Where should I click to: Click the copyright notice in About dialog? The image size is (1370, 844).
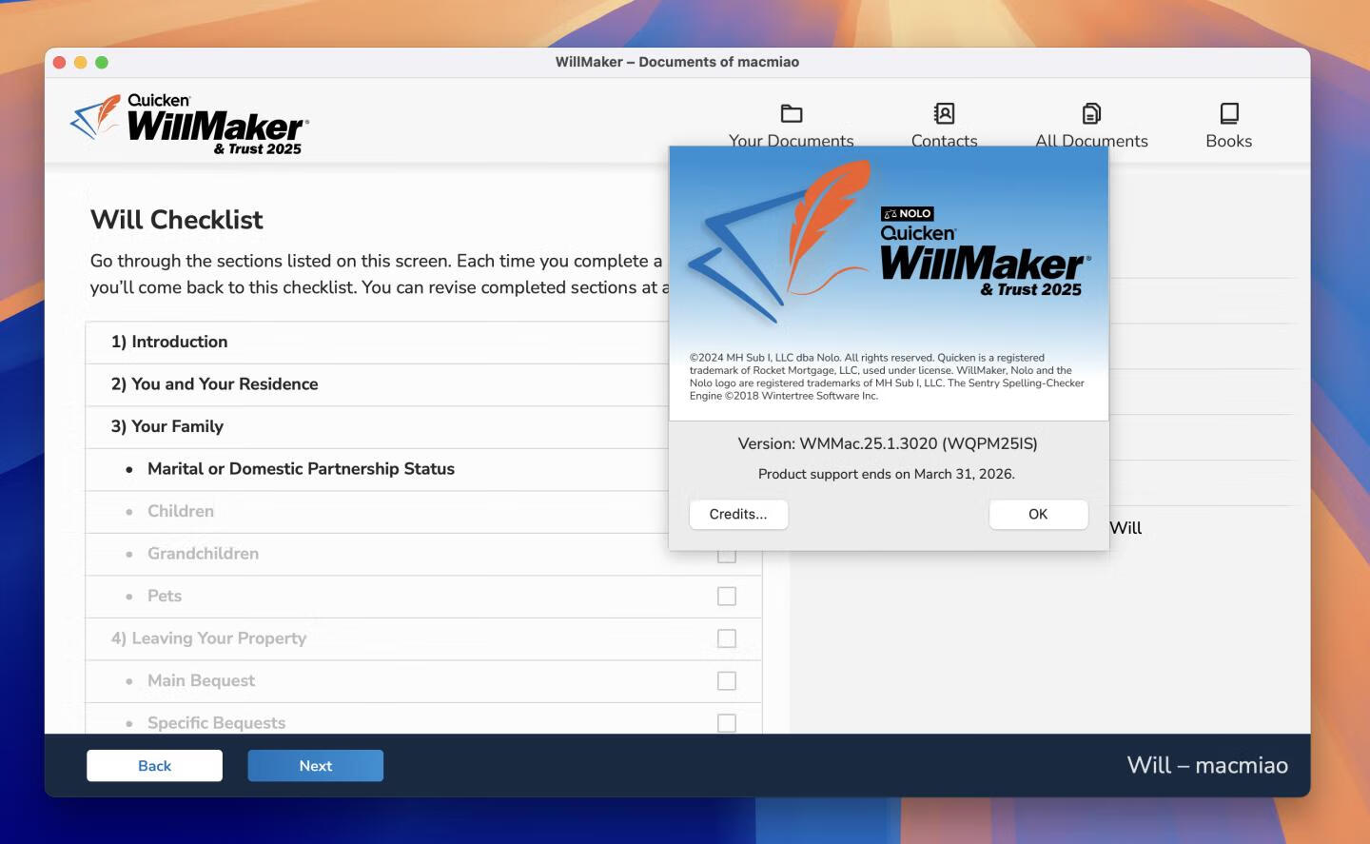click(887, 377)
